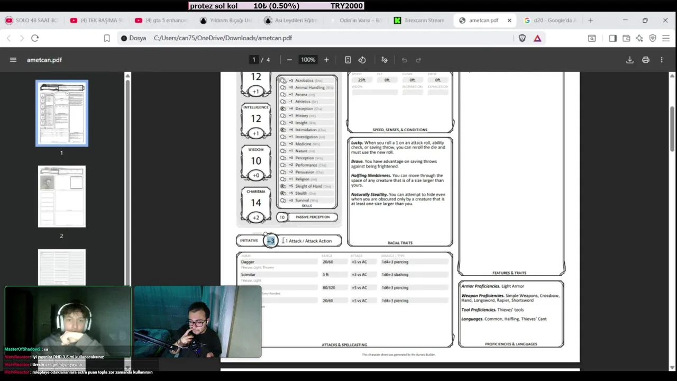Toggle Stealth proficiency circle
Viewport: 677px width, 381px height.
[283, 193]
